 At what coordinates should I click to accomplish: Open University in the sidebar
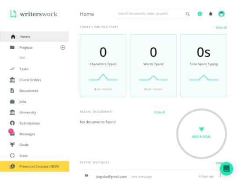click(x=28, y=112)
